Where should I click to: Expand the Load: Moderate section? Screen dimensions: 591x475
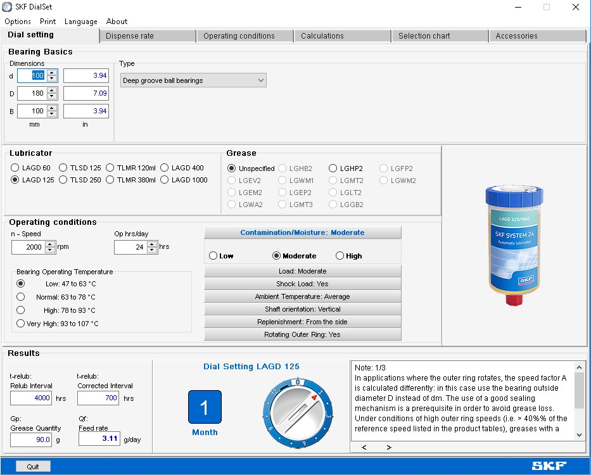303,271
